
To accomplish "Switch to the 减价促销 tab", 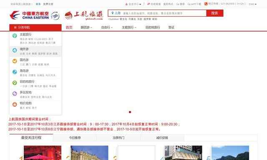I will click(162, 138).
